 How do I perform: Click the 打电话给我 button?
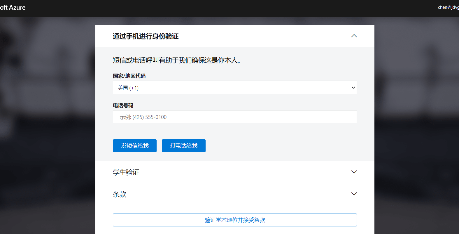184,146
